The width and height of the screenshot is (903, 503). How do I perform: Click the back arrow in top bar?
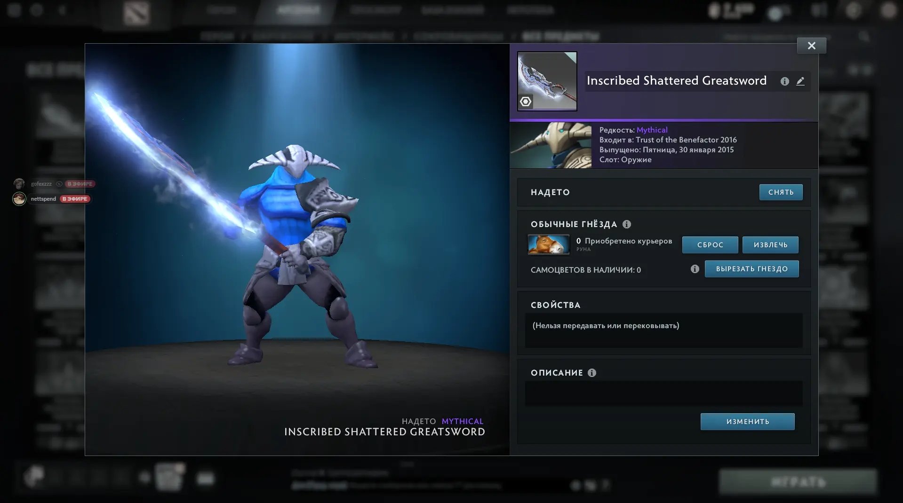pyautogui.click(x=62, y=10)
